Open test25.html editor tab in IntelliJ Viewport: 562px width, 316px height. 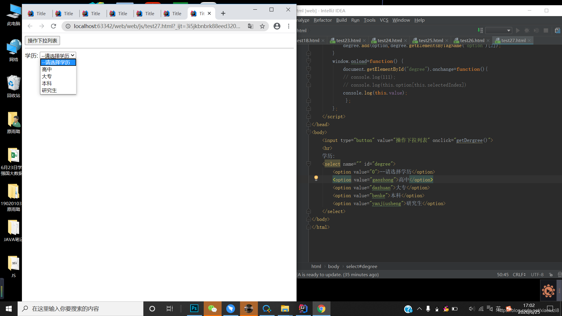431,40
